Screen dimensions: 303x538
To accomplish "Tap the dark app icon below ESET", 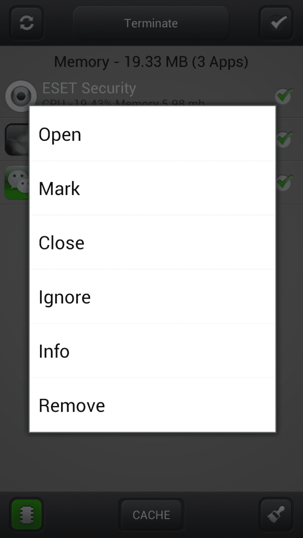I will click(17, 140).
